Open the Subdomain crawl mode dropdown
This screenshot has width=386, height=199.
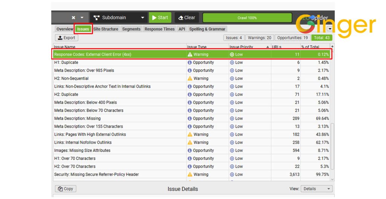pos(119,17)
